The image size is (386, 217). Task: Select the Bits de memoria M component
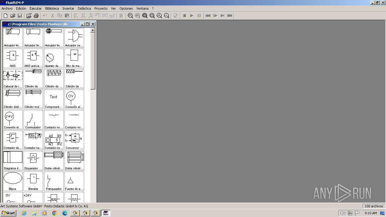coord(74,58)
